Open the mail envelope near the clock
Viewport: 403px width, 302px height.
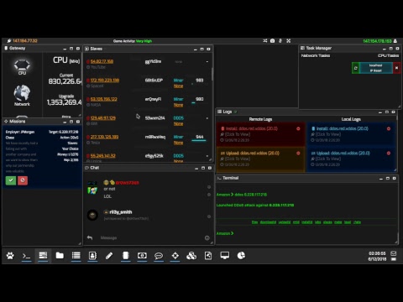tap(394, 253)
